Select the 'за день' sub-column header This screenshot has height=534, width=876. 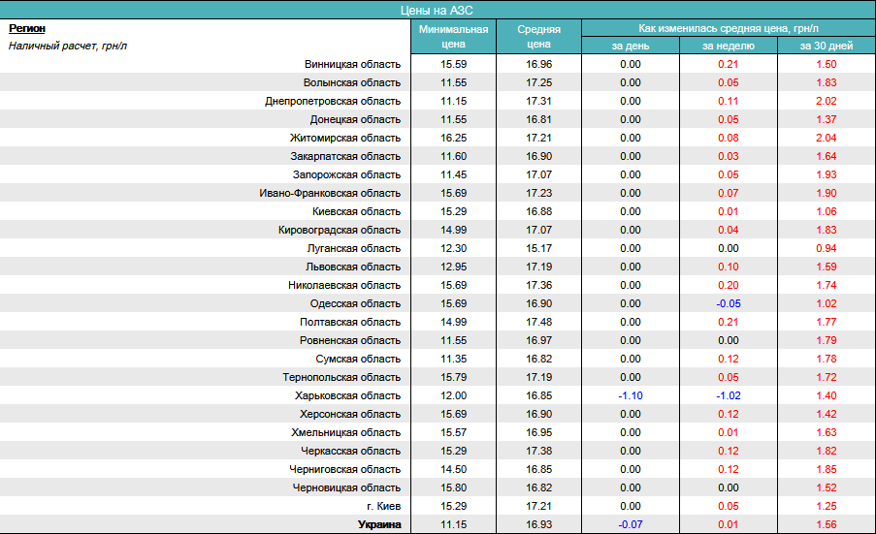tap(631, 46)
